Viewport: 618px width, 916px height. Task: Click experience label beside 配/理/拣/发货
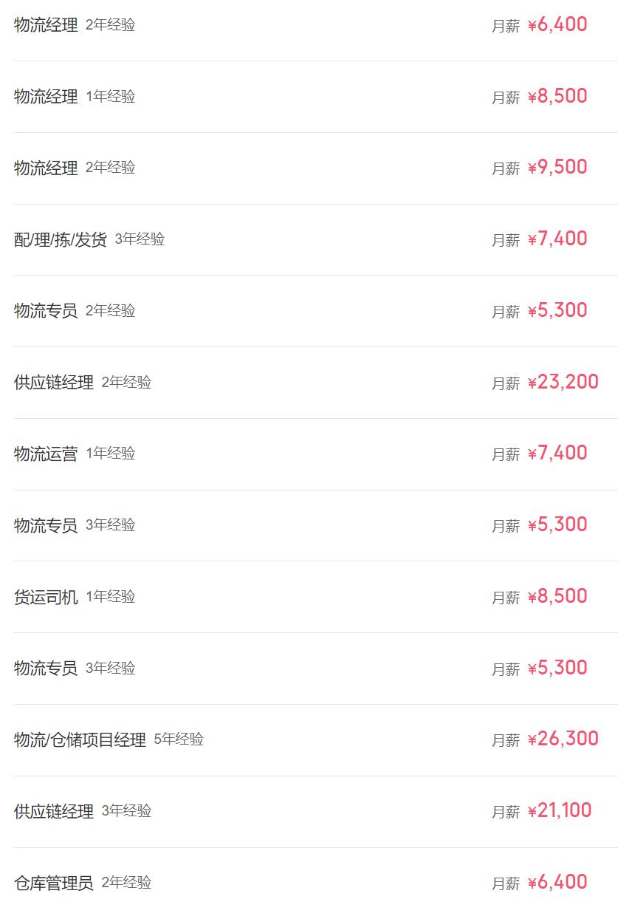tap(140, 239)
